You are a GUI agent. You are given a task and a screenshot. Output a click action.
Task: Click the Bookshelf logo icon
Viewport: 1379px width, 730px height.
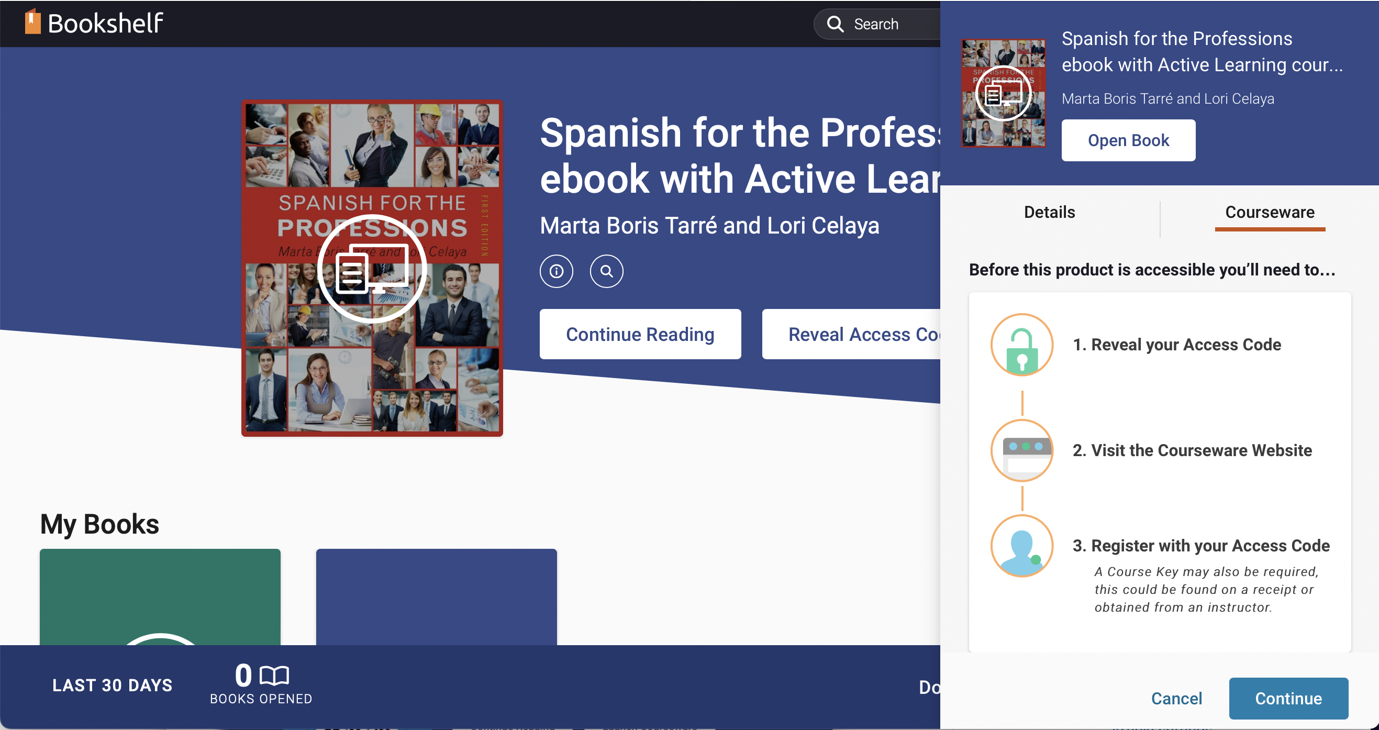(x=32, y=22)
